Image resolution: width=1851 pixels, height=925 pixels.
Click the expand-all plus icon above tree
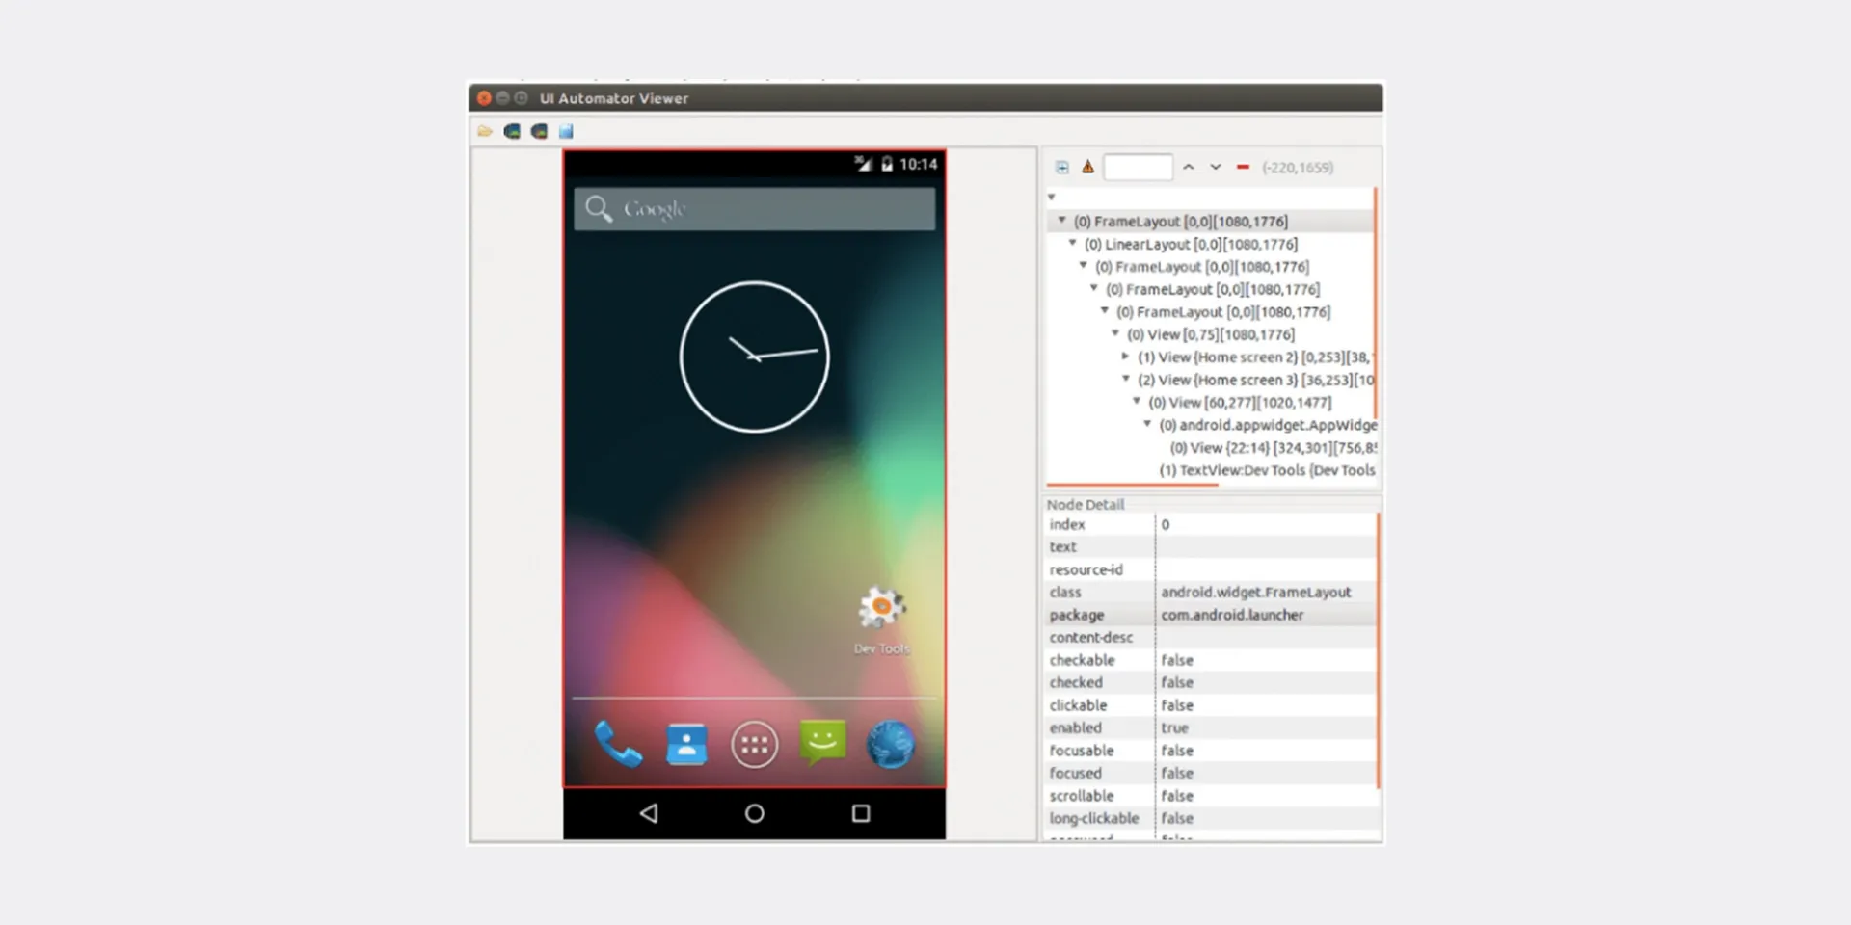(x=1061, y=168)
